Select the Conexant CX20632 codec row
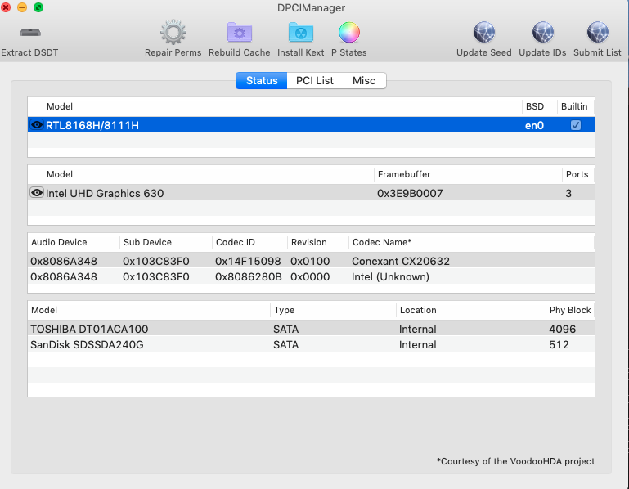 point(312,261)
